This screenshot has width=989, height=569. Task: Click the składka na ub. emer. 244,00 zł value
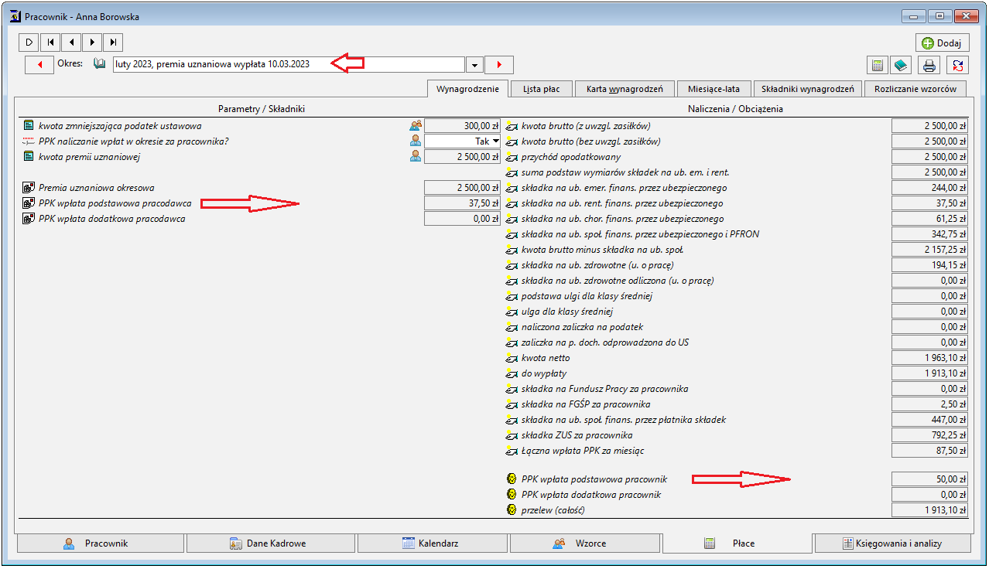pos(930,188)
